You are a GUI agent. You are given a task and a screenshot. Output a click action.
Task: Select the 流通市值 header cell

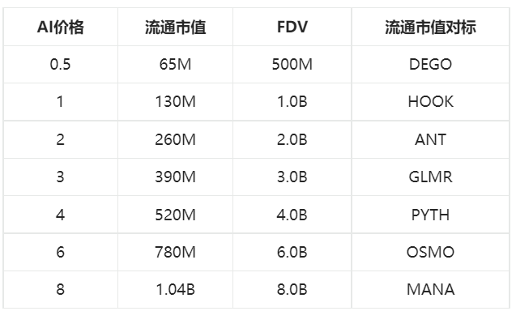[x=176, y=27]
